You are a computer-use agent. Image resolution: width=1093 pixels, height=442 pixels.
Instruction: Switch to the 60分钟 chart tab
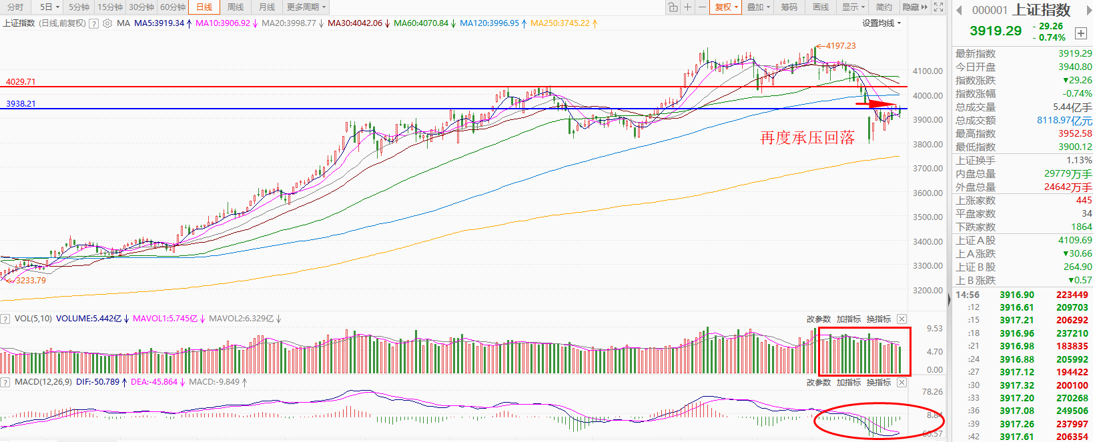tap(173, 7)
